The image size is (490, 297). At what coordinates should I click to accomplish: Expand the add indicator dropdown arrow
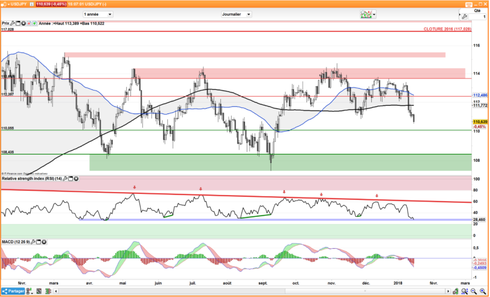[x=374, y=14]
